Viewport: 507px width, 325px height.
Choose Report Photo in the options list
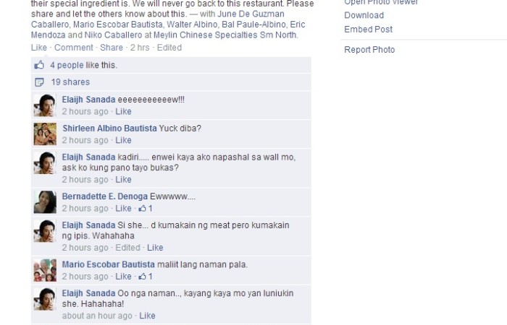[369, 50]
